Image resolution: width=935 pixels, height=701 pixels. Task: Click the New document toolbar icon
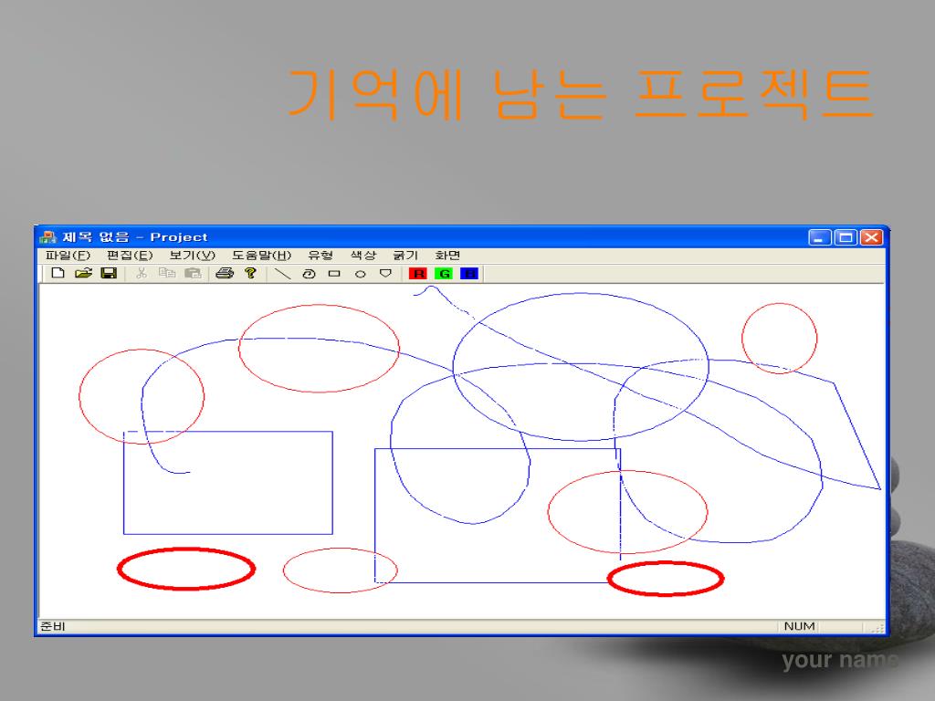[58, 273]
